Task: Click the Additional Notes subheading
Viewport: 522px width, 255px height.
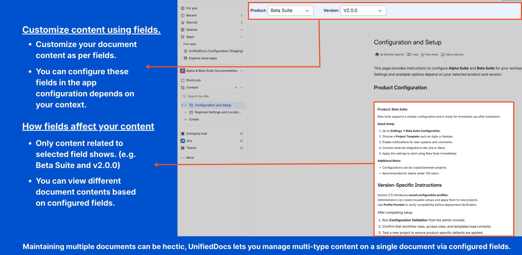Action: pyautogui.click(x=389, y=161)
